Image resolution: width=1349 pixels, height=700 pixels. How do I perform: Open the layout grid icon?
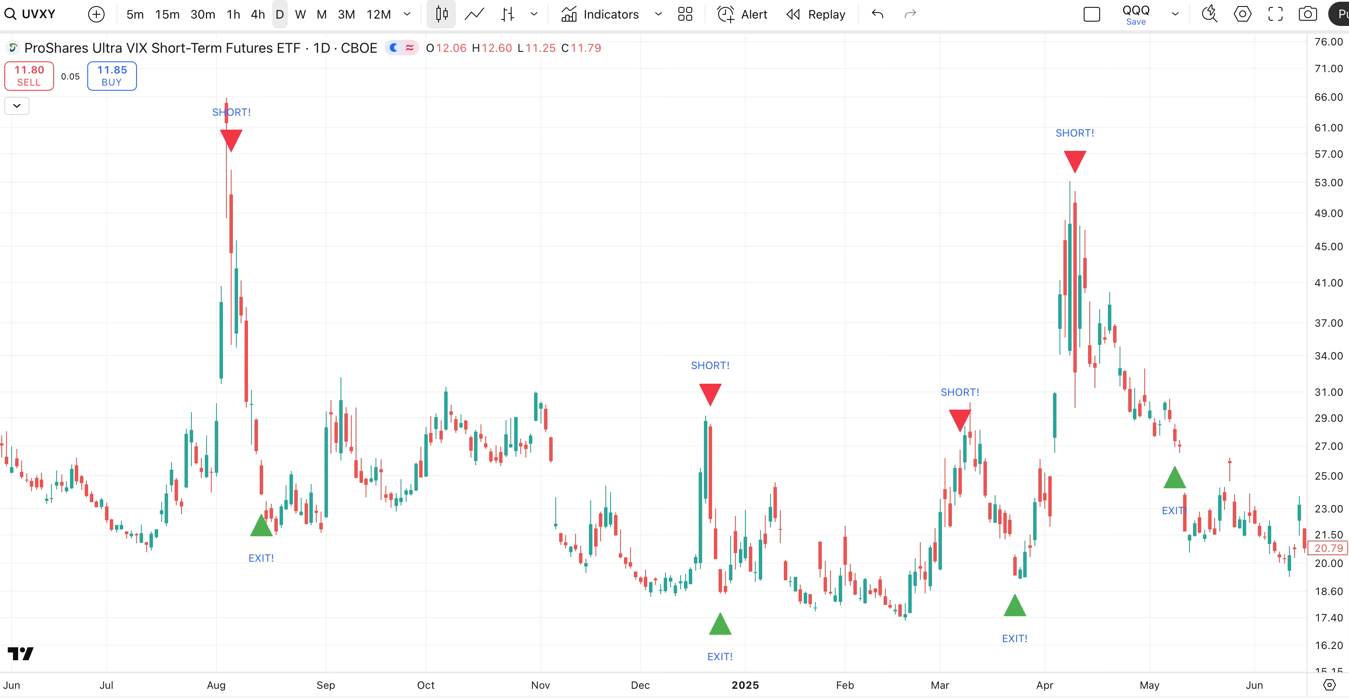(685, 14)
